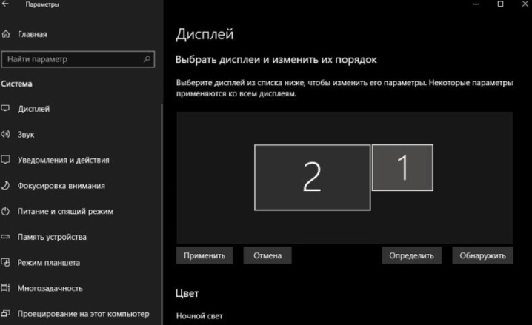
Task: Go back using the arrow icon
Action: click(5, 4)
